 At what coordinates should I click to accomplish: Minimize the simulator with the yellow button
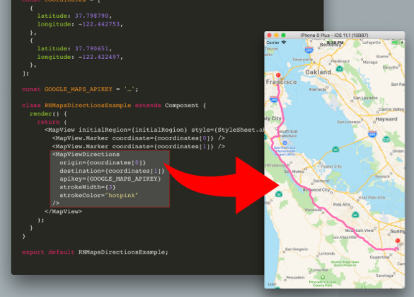pyautogui.click(x=276, y=35)
